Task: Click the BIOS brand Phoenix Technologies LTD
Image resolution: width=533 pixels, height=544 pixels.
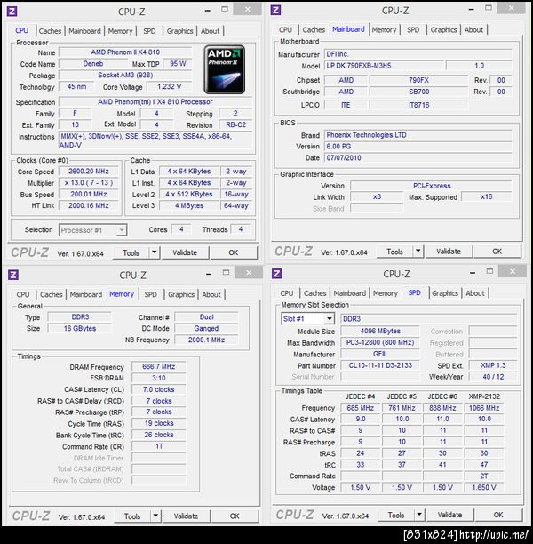Action: click(x=418, y=135)
